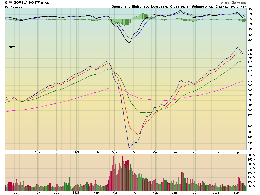Screen dimensions: 260x195
Task: Click the Chg +1.71 (+0.51%) value
Action: pos(229,6)
